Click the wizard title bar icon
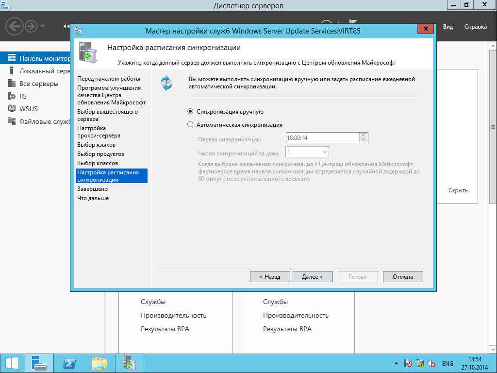This screenshot has width=497, height=373. point(78,31)
